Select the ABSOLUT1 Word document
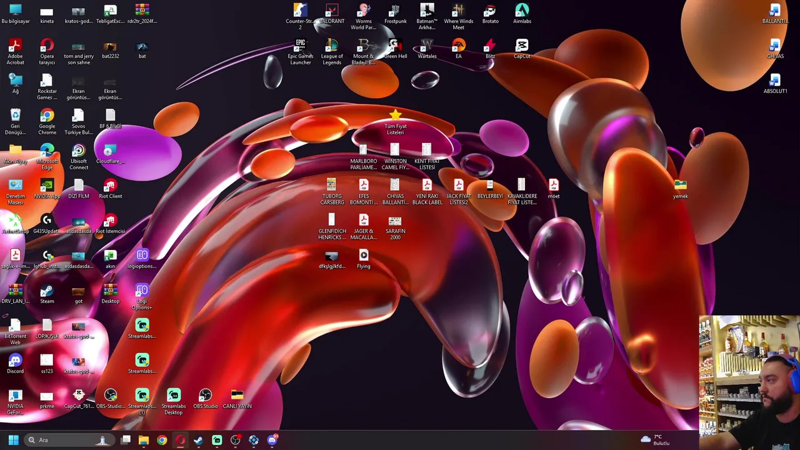Screen dimensions: 800x450 (775, 84)
